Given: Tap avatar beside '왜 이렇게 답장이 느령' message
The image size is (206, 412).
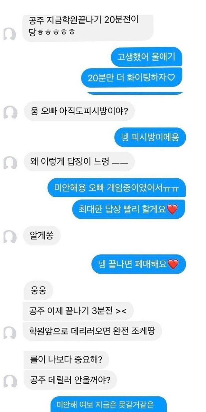Looking at the screenshot, I should [10, 163].
